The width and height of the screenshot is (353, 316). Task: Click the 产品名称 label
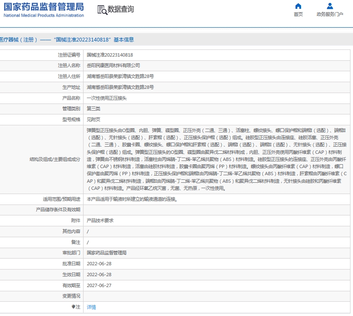(x=71, y=98)
